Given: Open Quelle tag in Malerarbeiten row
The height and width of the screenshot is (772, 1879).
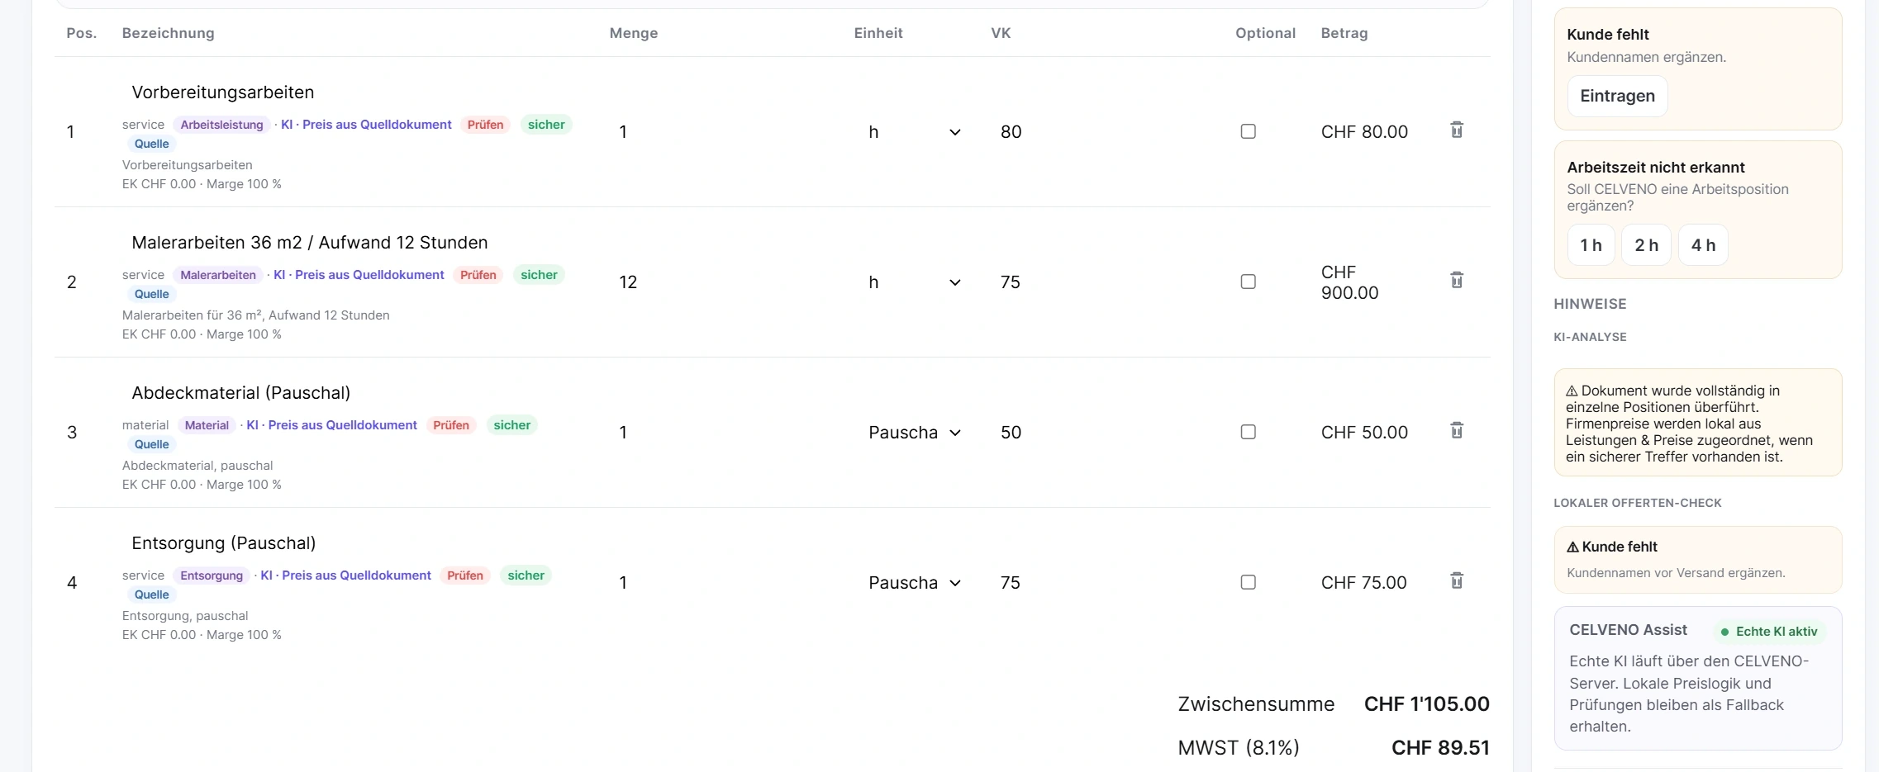Looking at the screenshot, I should (x=152, y=294).
